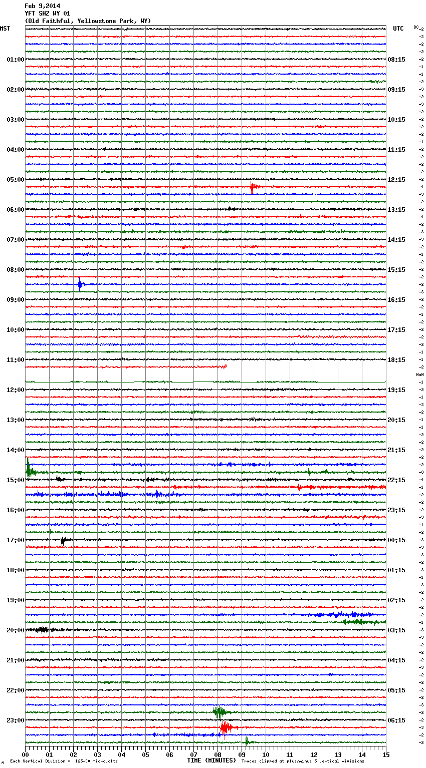Select the '01:00' MST hour label
The width and height of the screenshot is (426, 768).
[x=16, y=60]
